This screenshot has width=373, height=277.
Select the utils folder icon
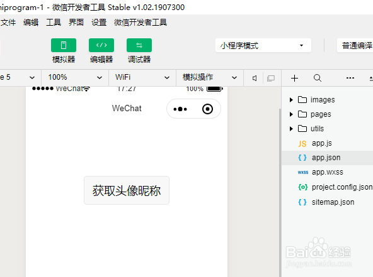coord(302,129)
